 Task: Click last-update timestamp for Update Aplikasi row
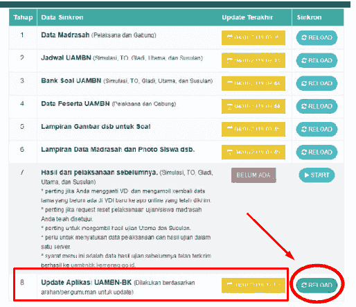[x=253, y=286]
